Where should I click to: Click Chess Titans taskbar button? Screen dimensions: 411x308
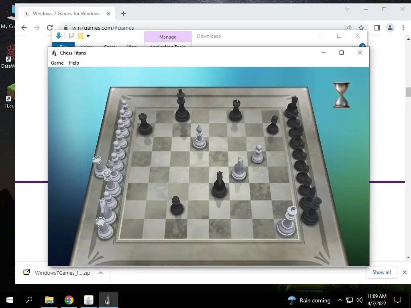point(108,300)
